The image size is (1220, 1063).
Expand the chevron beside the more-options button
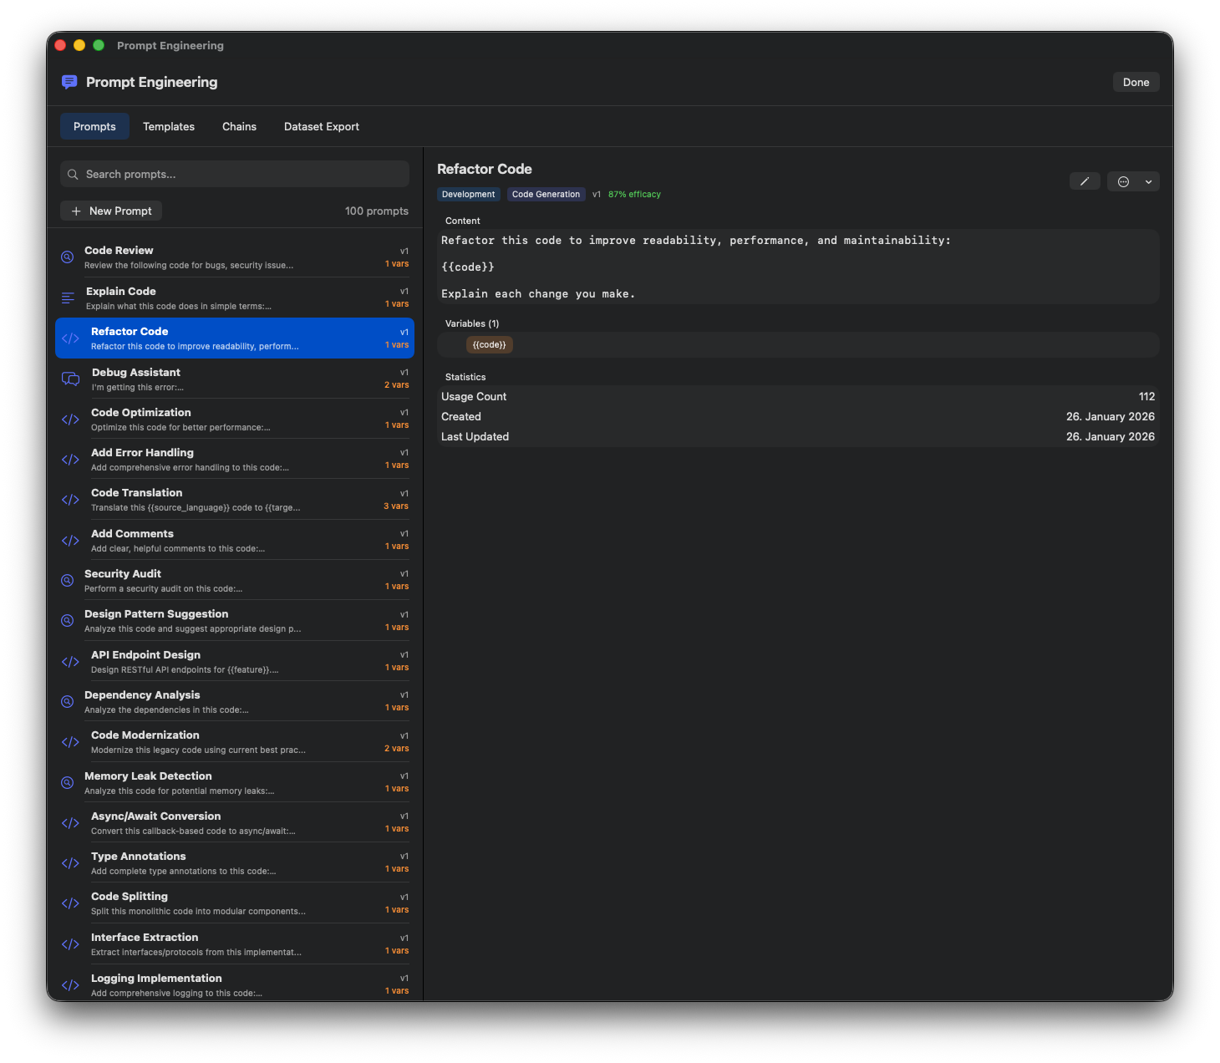[1148, 181]
